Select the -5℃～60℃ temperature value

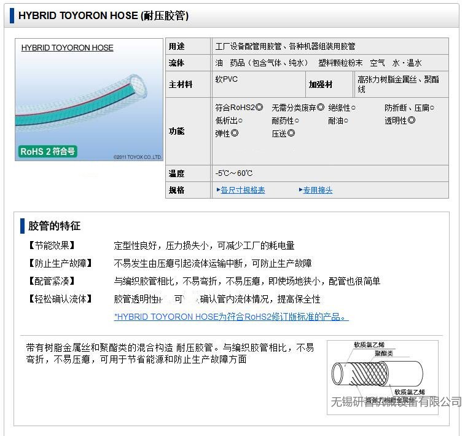[x=234, y=173]
